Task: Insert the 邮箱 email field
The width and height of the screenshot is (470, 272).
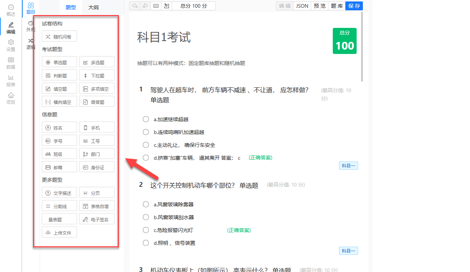Action: (59, 167)
